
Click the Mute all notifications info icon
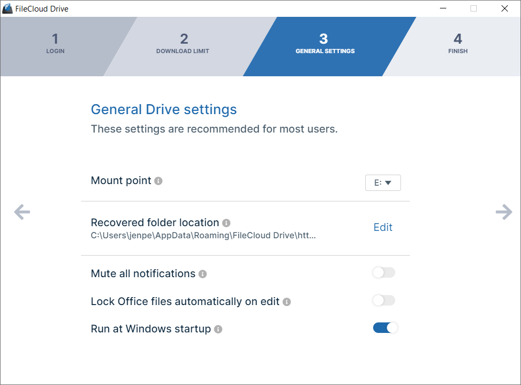point(202,273)
